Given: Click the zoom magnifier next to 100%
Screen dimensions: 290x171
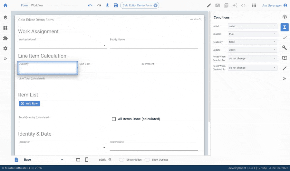Looking at the screenshot, I should click(110, 160).
